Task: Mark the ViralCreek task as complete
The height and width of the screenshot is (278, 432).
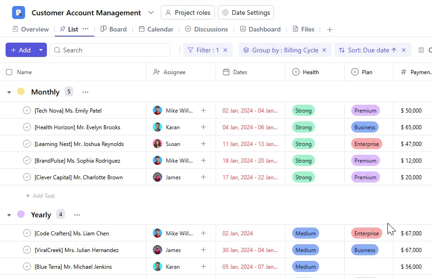Action: click(x=27, y=250)
